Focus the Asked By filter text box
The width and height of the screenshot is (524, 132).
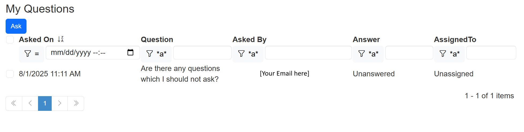pyautogui.click(x=308, y=52)
